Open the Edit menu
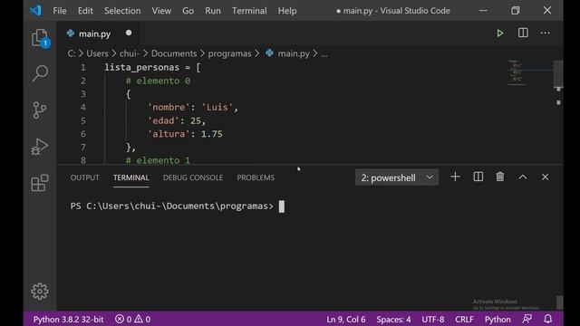The height and width of the screenshot is (326, 580). [x=85, y=11]
